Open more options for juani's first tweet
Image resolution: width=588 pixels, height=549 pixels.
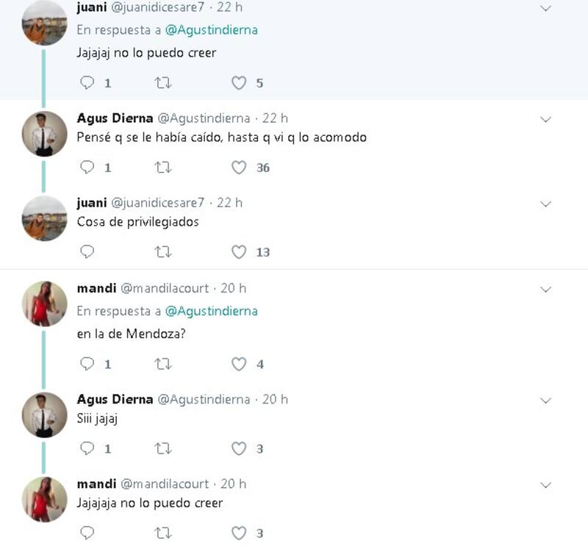[545, 8]
